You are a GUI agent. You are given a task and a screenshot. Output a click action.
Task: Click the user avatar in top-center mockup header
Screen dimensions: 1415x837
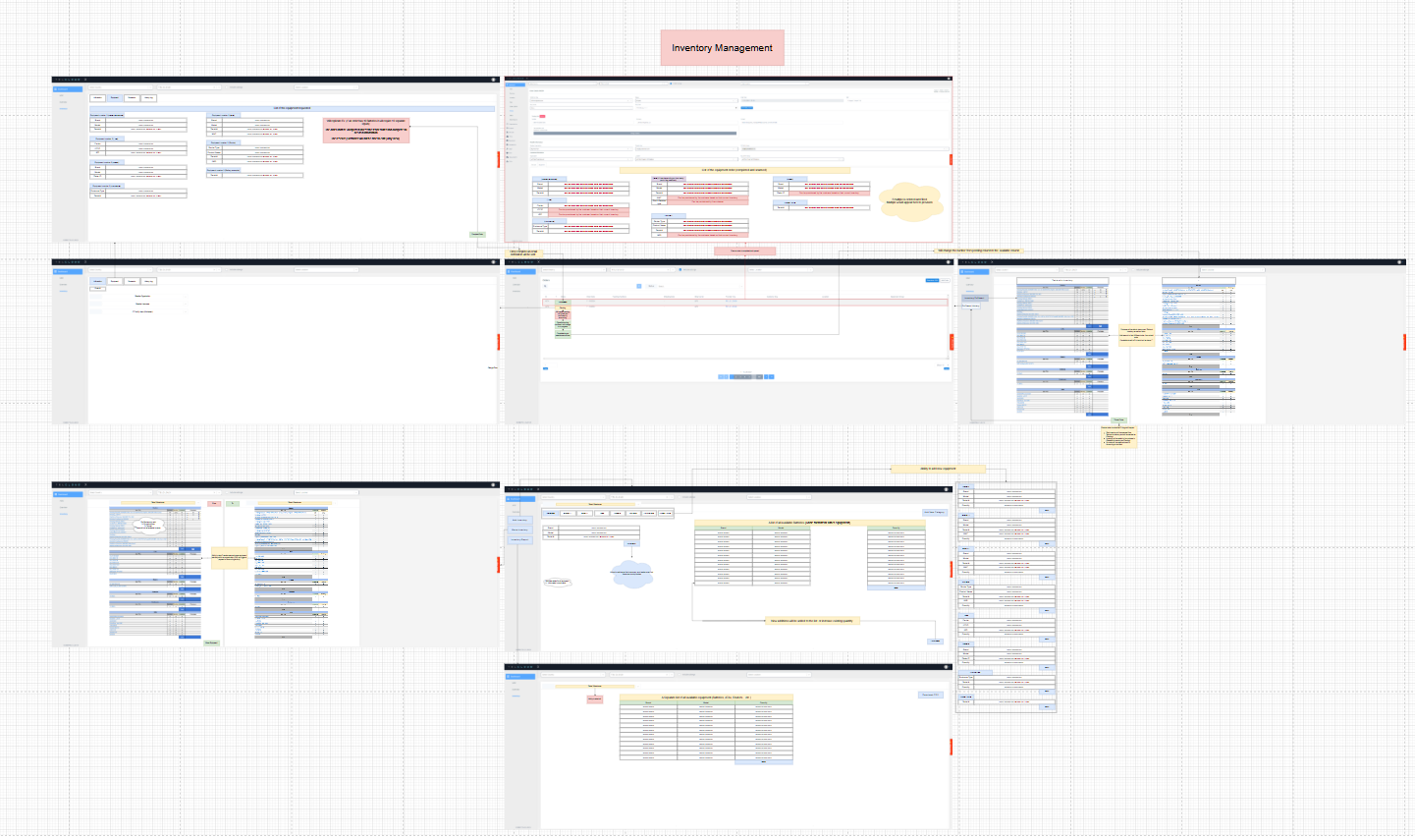coord(947,80)
